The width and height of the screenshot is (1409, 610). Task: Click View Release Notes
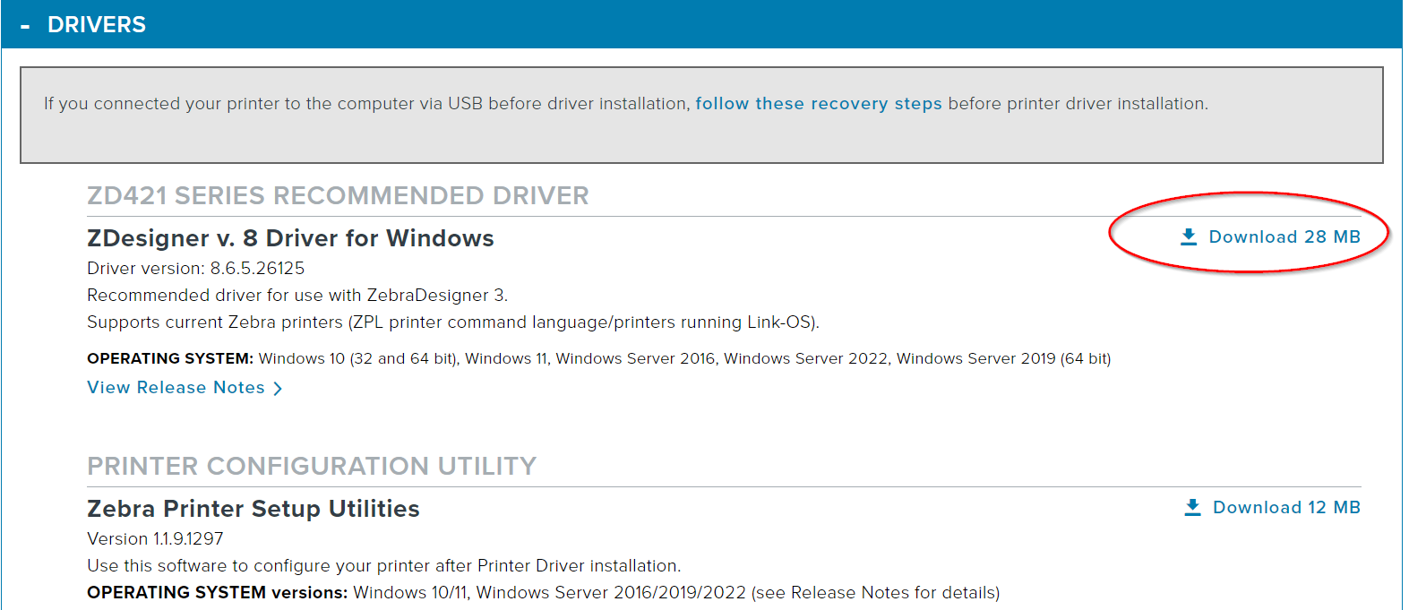click(x=175, y=387)
